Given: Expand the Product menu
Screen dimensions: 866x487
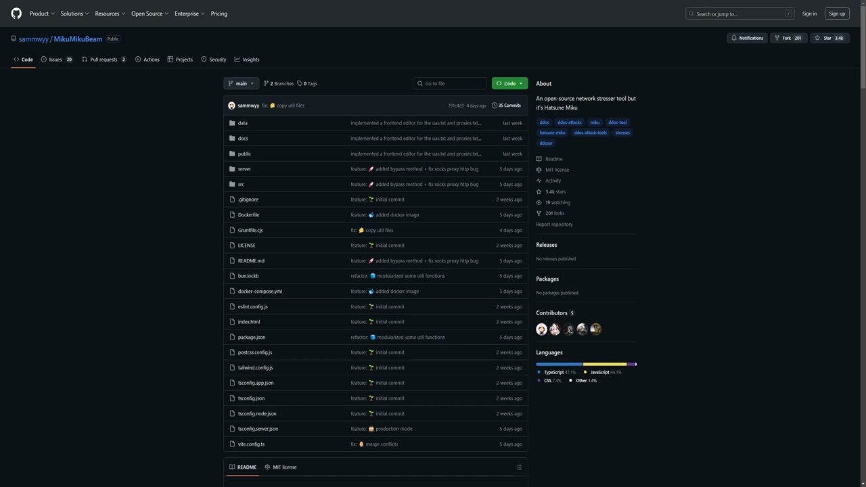Looking at the screenshot, I should click(x=42, y=14).
